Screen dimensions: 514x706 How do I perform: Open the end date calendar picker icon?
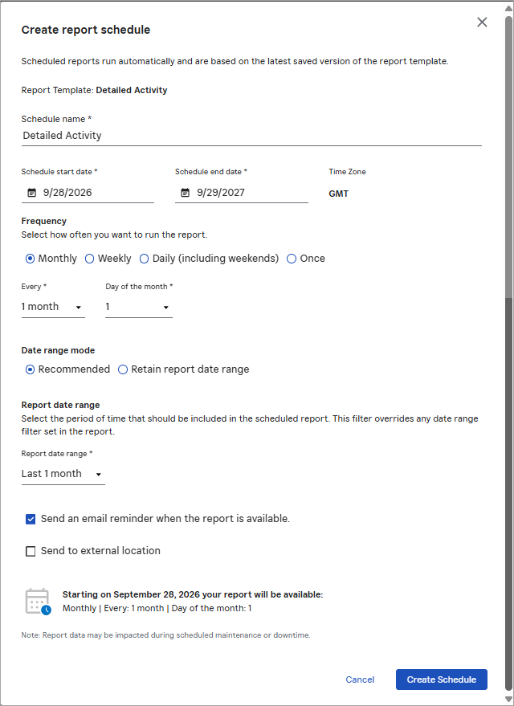click(185, 193)
